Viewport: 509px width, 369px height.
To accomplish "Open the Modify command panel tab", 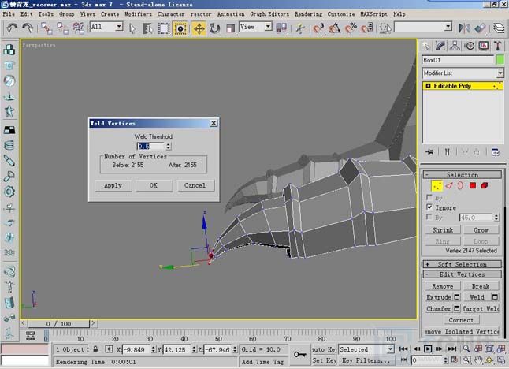I will (440, 46).
